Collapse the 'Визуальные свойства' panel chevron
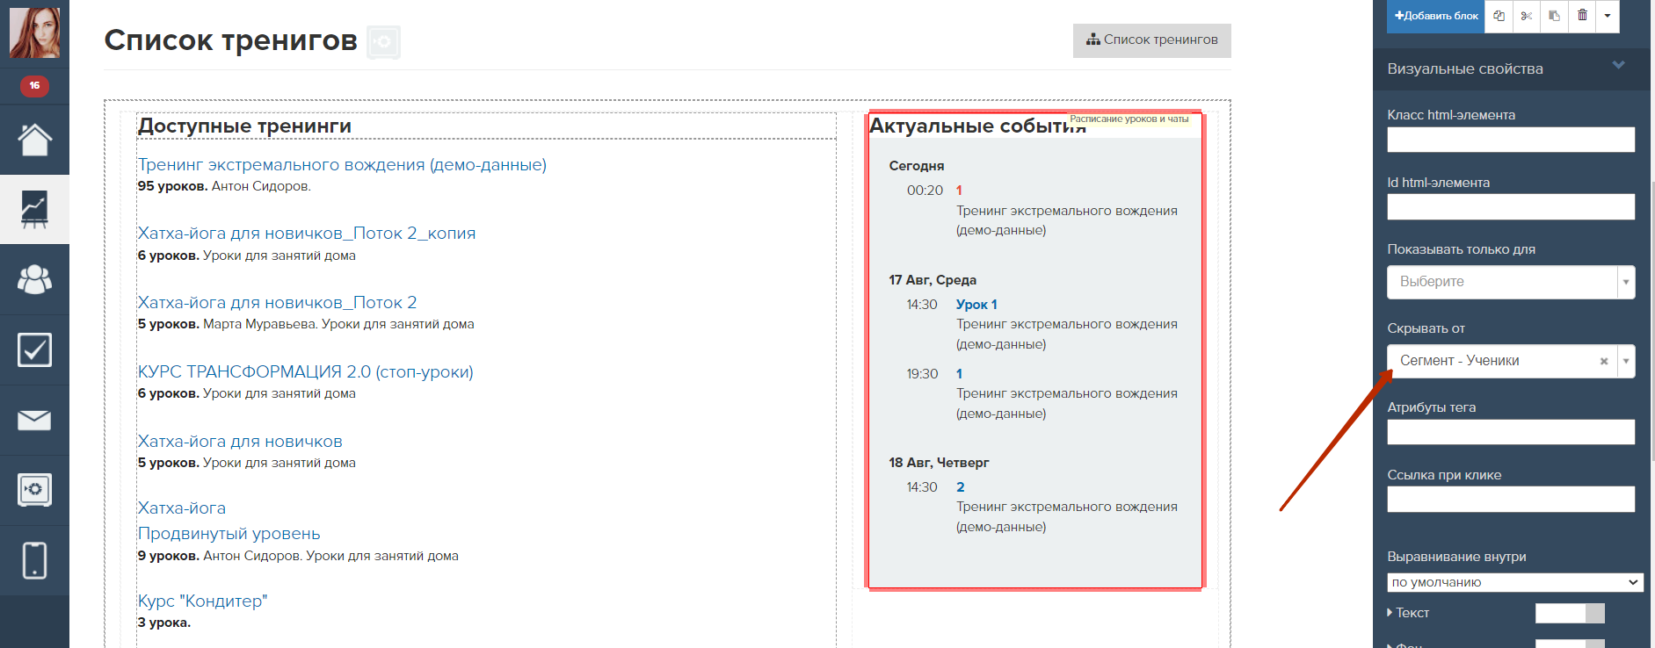Viewport: 1655px width, 648px height. [1618, 66]
